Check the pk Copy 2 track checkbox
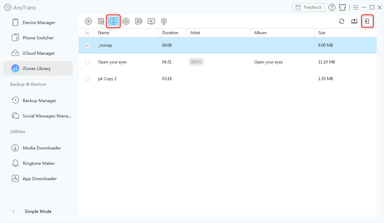This screenshot has height=223, width=384. (x=87, y=79)
